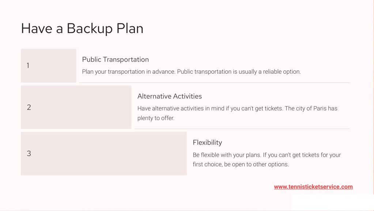Image resolution: width=374 pixels, height=211 pixels.
Task: Select the divider line under Alternative Activities text
Action: point(242,129)
